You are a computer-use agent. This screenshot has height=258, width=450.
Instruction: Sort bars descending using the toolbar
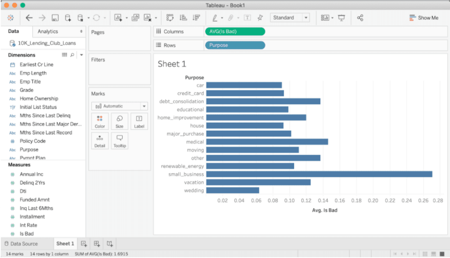(x=196, y=18)
